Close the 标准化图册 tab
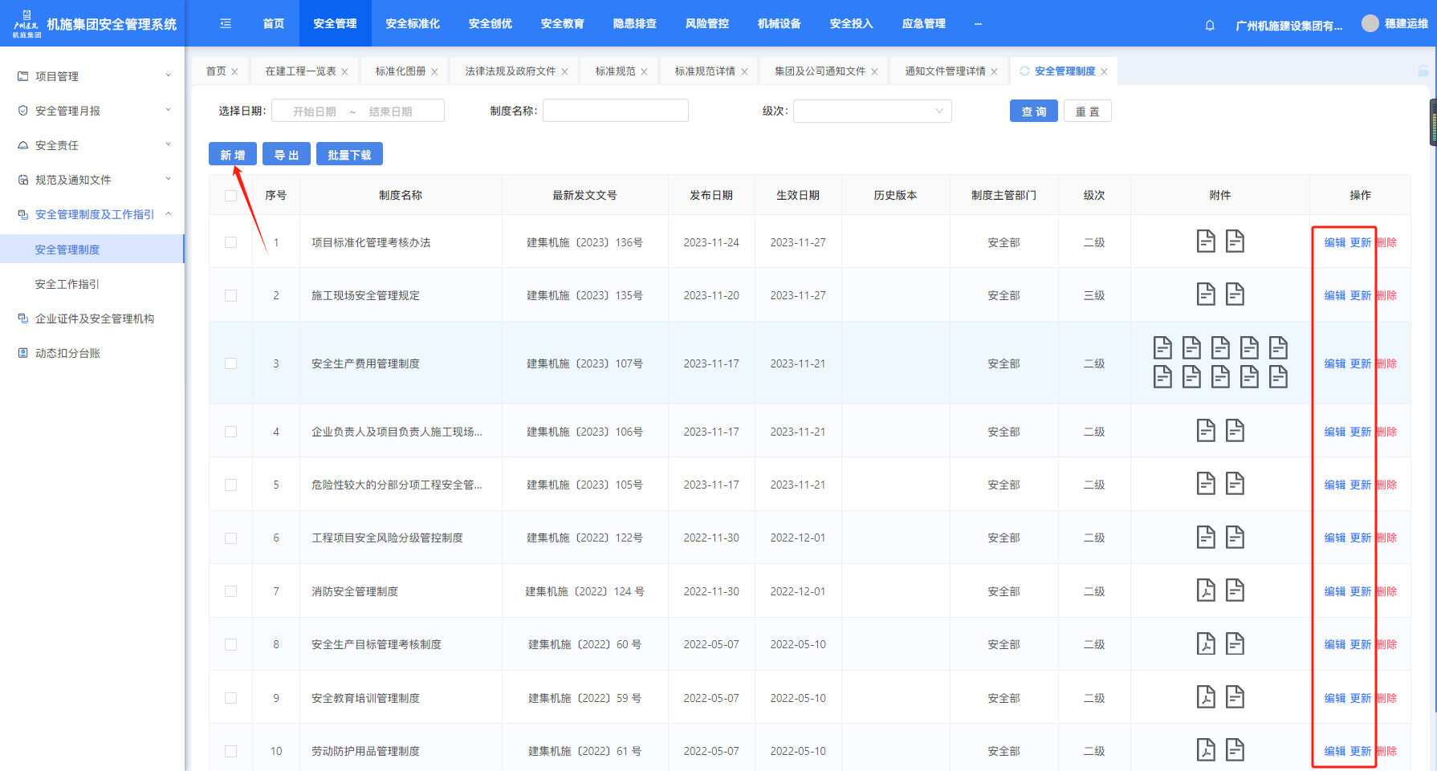Viewport: 1437px width, 771px height. pyautogui.click(x=434, y=71)
